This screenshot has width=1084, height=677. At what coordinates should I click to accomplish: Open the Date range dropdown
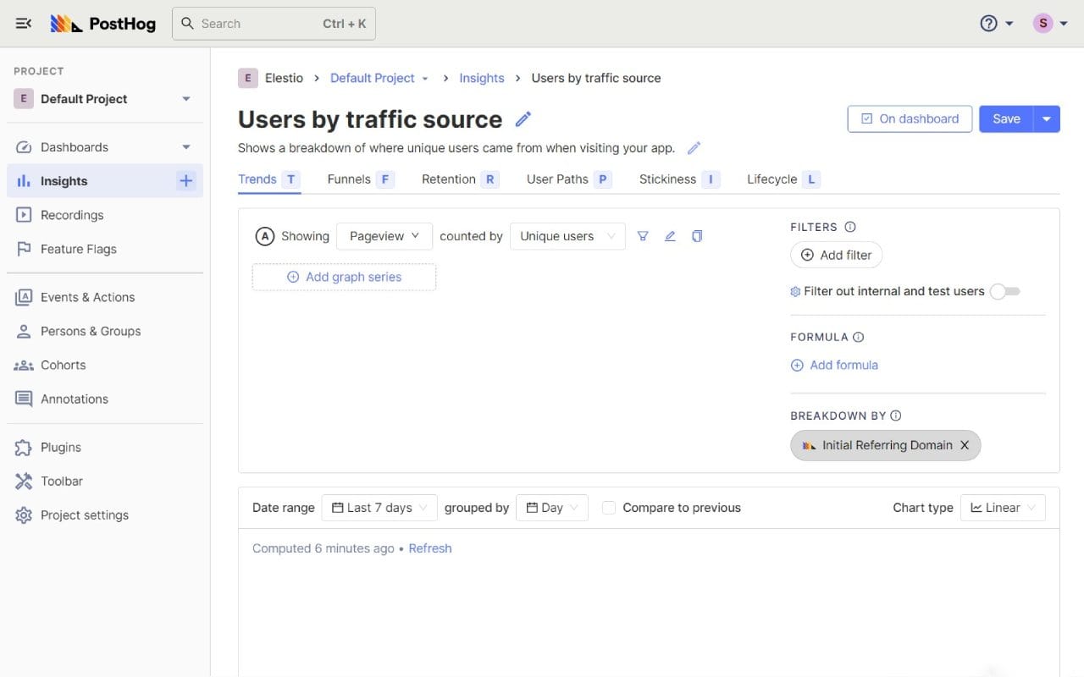[x=379, y=507]
